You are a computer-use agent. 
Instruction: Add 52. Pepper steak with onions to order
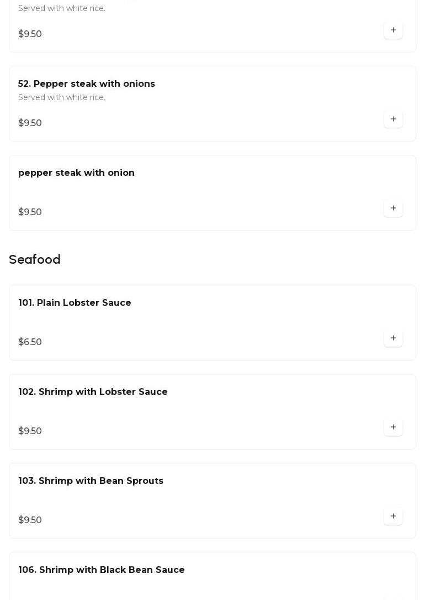pyautogui.click(x=393, y=119)
